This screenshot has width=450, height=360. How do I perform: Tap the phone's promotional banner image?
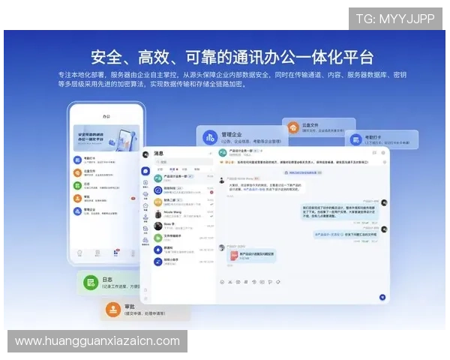tap(106, 138)
